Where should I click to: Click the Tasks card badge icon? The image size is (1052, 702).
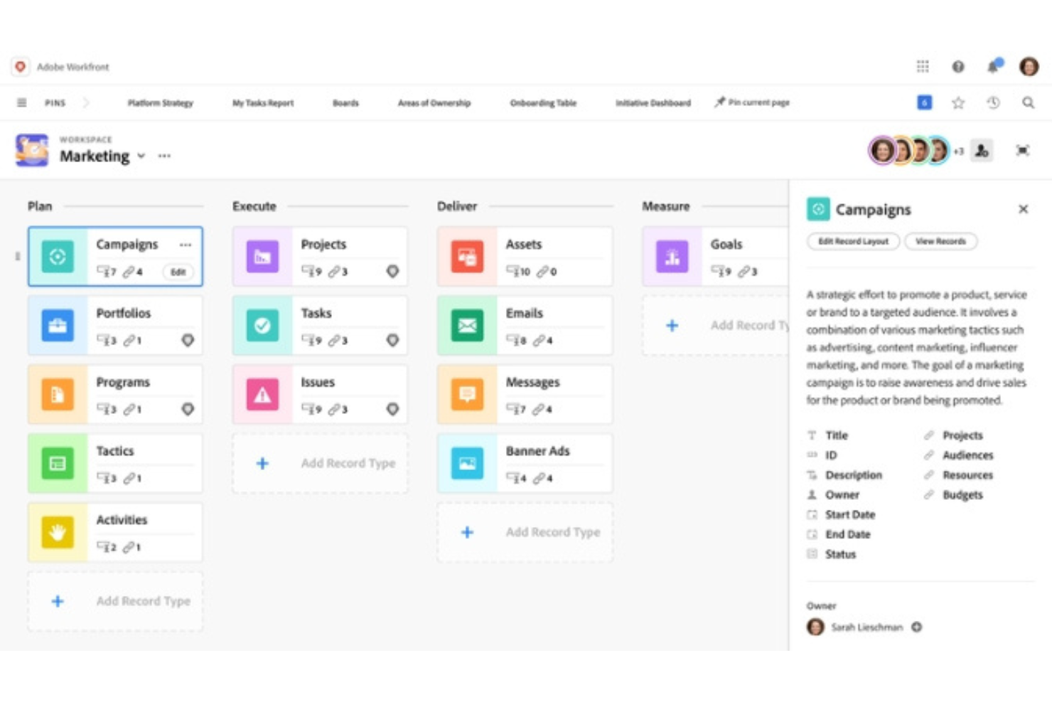[x=392, y=340]
